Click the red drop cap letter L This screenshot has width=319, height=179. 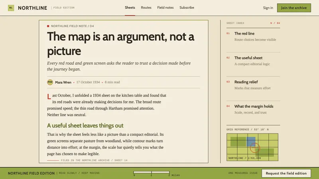point(49,97)
